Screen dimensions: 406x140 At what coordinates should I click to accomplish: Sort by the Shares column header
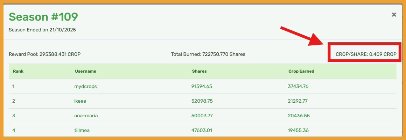click(x=199, y=71)
